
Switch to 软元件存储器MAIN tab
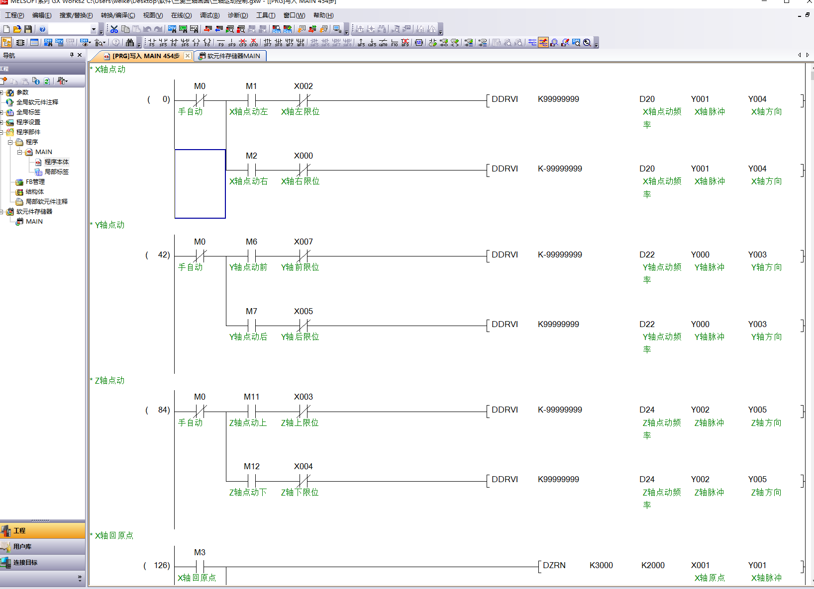[230, 56]
